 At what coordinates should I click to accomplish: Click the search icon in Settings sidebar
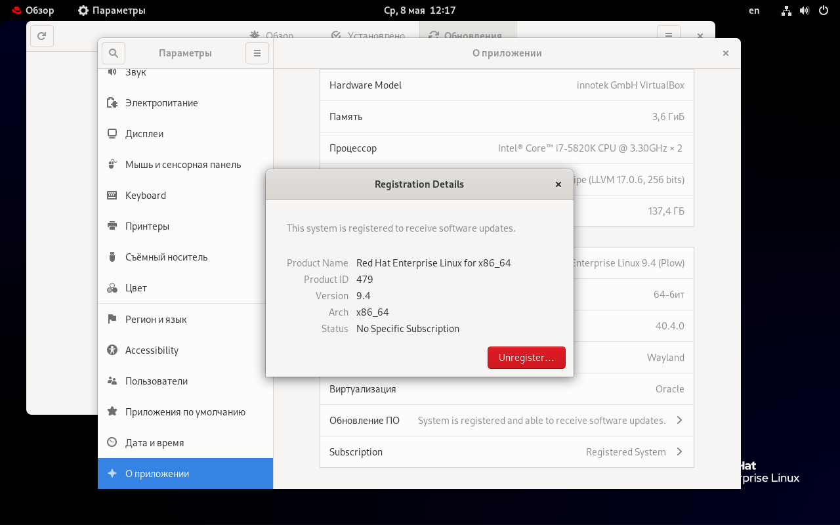pos(113,53)
